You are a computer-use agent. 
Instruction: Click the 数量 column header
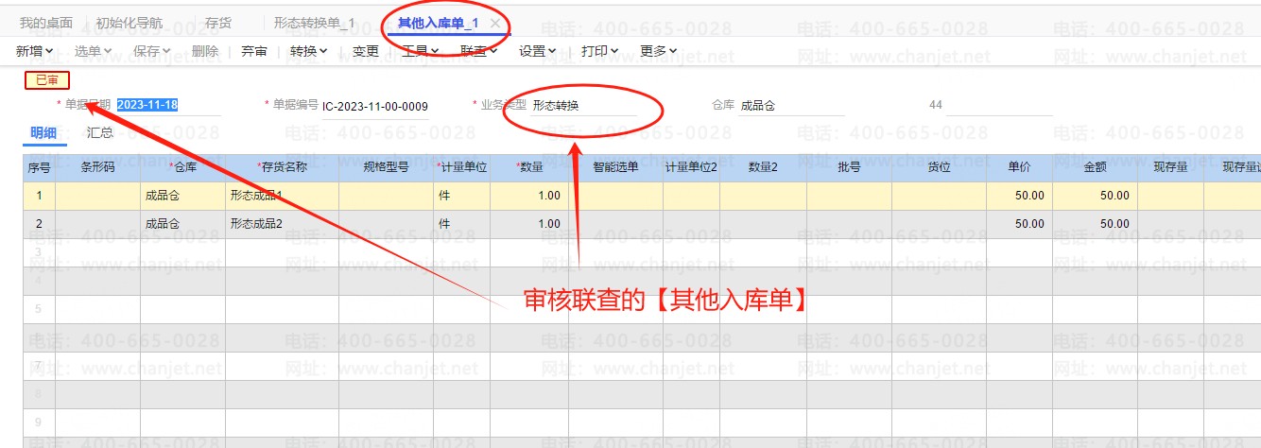tap(529, 167)
